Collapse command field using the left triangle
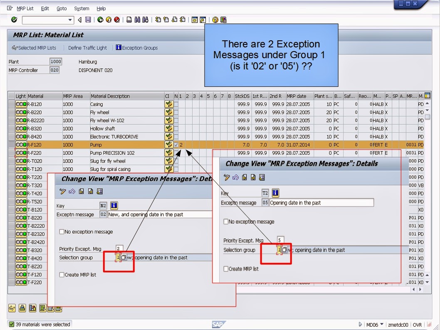Viewport: 440px width, 330px height. point(80,20)
